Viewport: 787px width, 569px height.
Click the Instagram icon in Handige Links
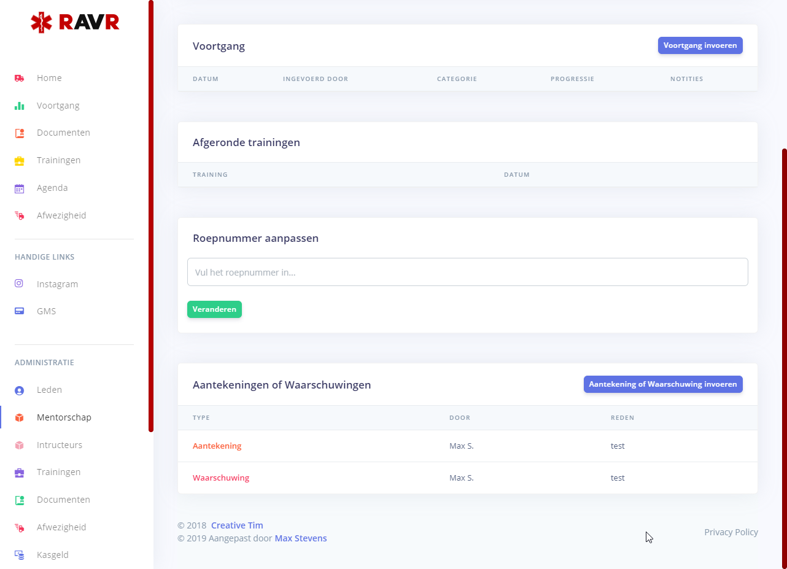click(x=19, y=284)
